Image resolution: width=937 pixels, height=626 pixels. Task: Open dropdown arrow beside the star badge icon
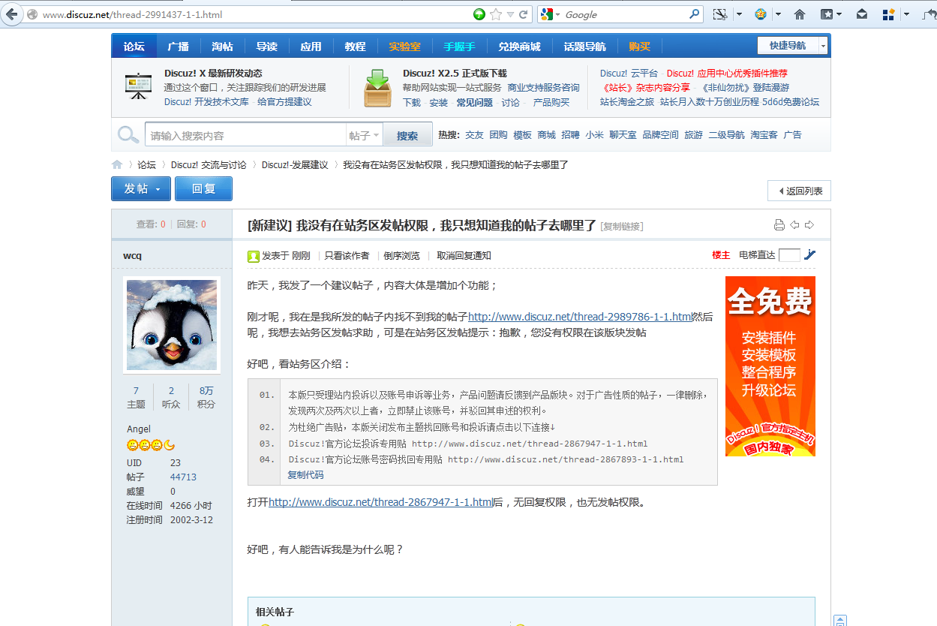[778, 14]
